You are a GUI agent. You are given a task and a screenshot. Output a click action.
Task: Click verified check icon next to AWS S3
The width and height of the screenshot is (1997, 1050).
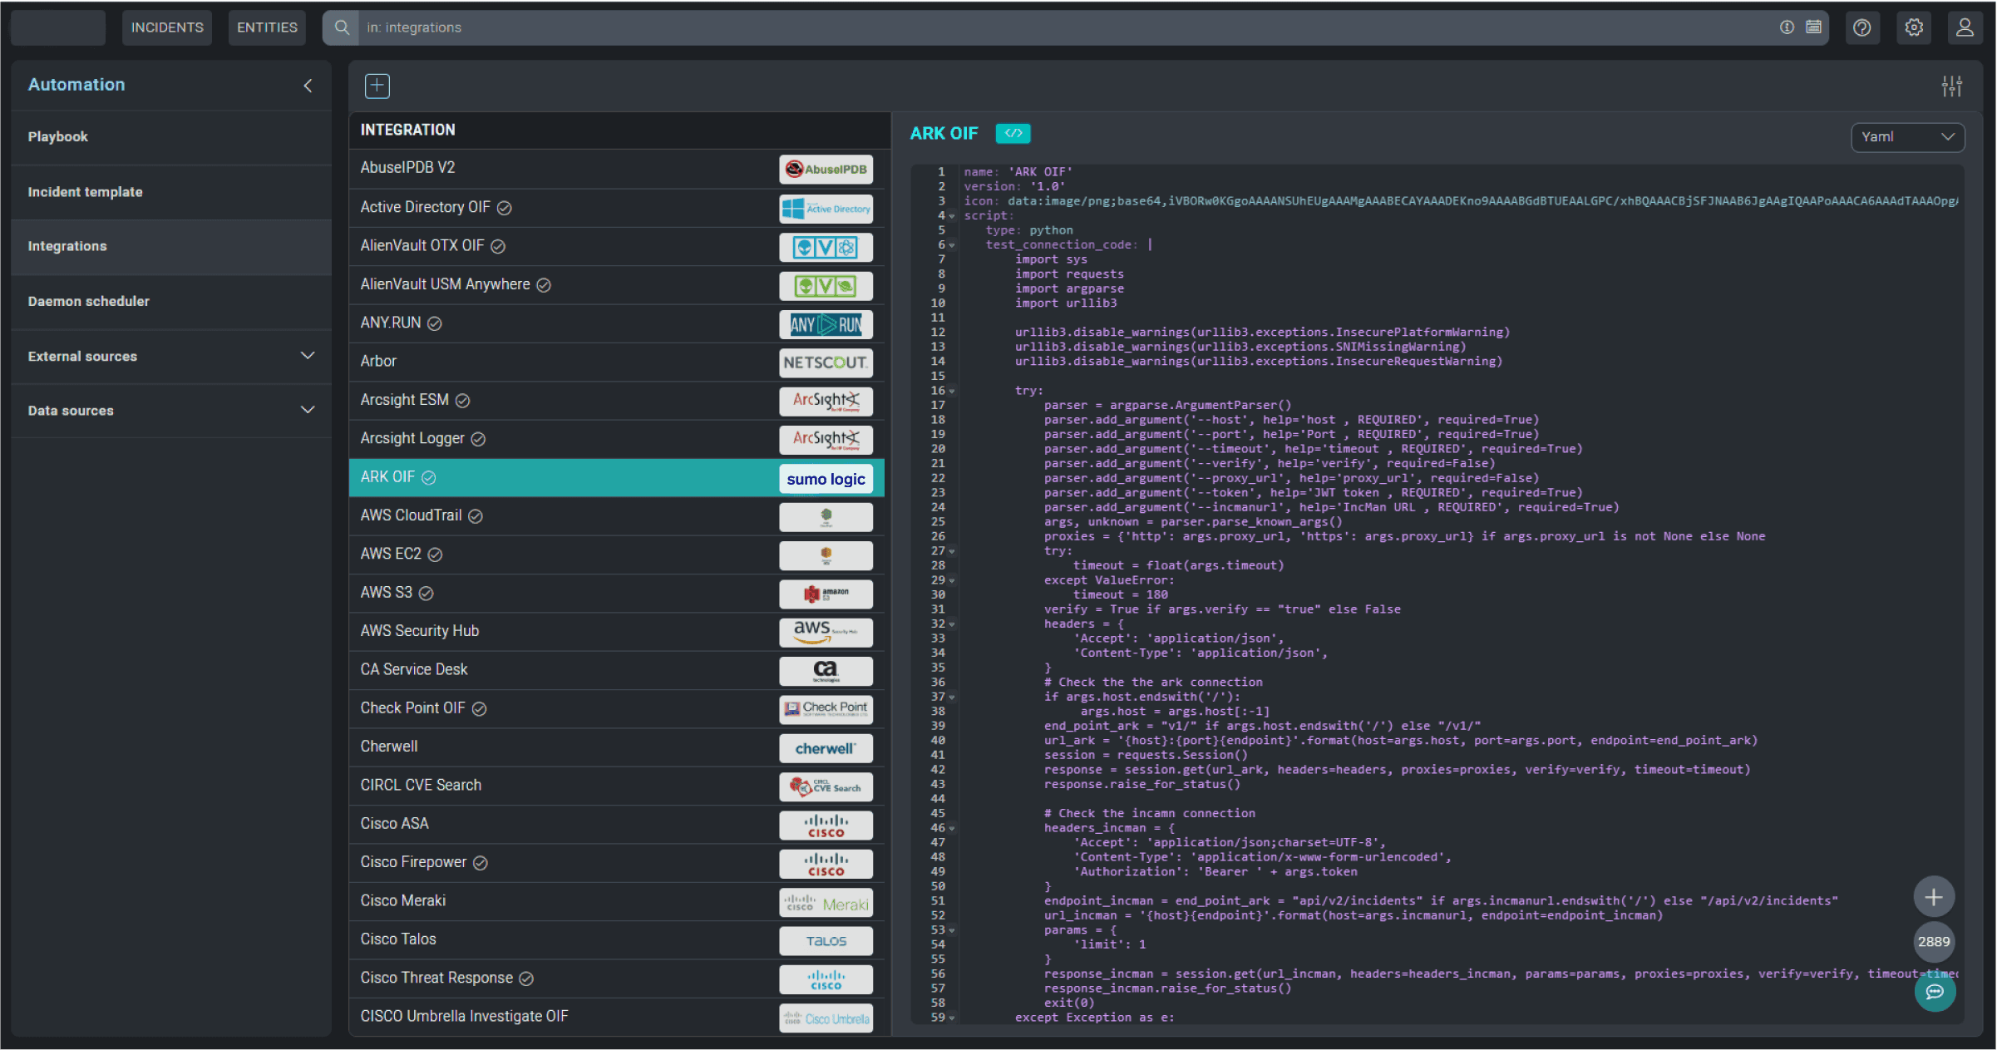pos(427,594)
